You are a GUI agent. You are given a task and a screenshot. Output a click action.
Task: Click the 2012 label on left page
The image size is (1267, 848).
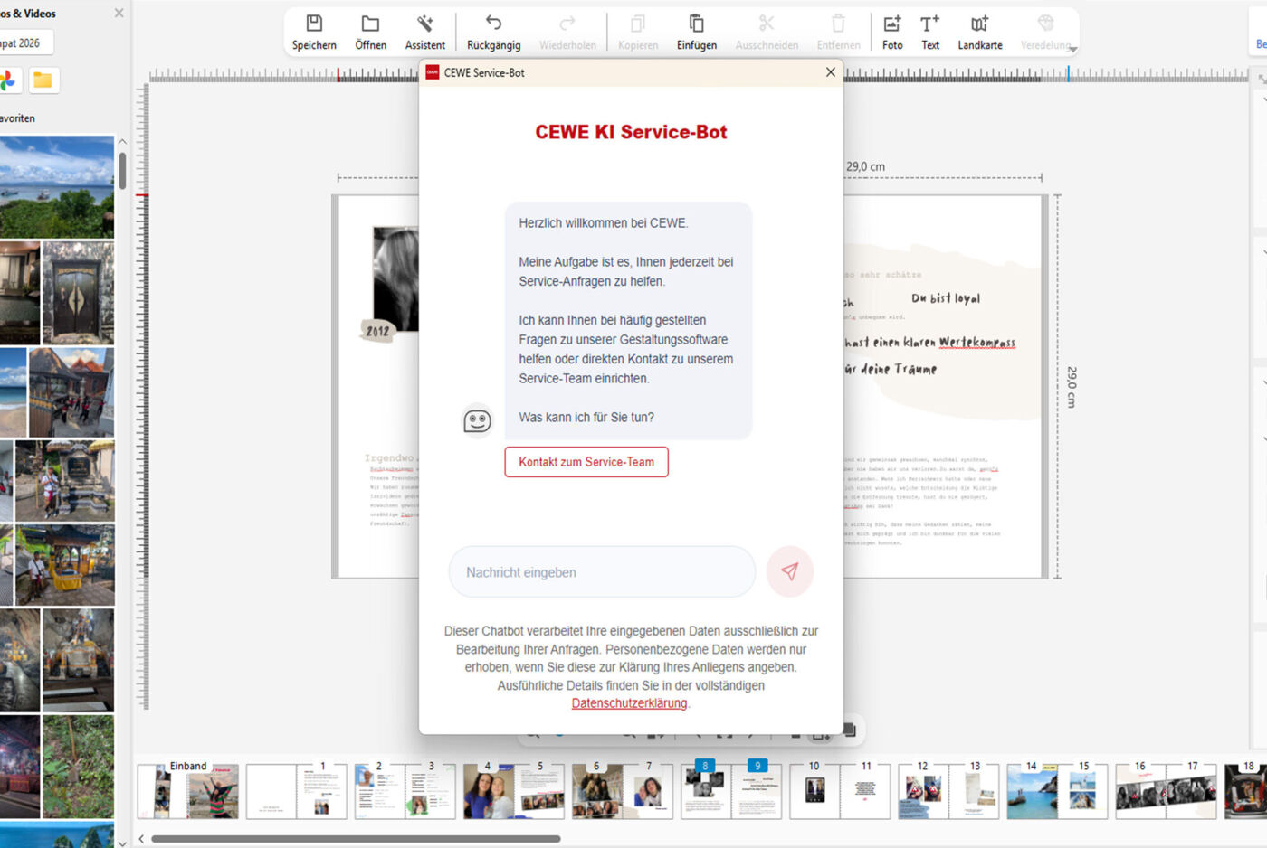point(377,331)
